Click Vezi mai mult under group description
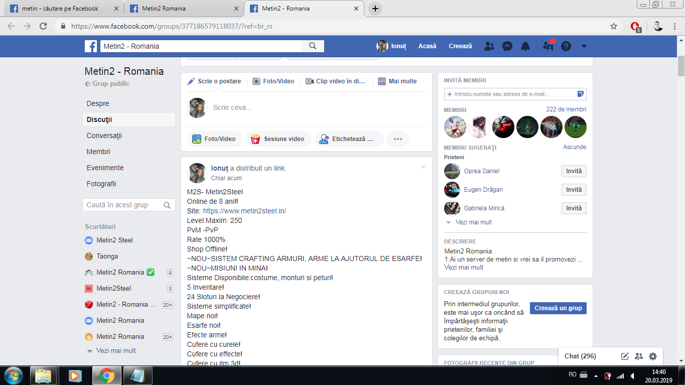The height and width of the screenshot is (385, 685). click(464, 268)
